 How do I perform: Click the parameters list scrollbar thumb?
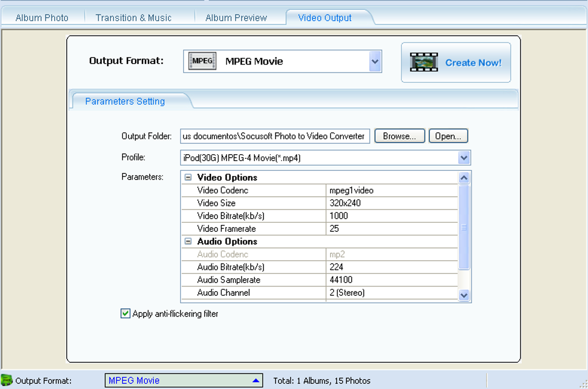[463, 227]
